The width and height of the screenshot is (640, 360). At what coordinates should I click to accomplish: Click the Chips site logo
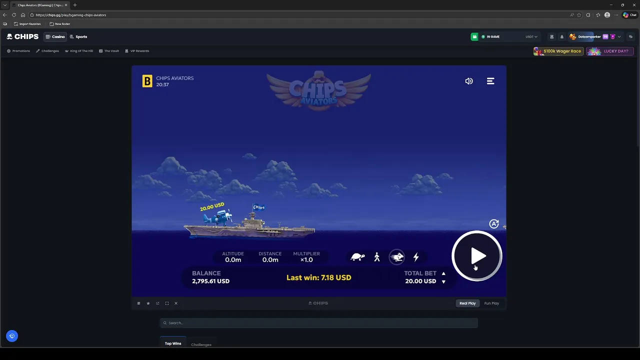(22, 36)
